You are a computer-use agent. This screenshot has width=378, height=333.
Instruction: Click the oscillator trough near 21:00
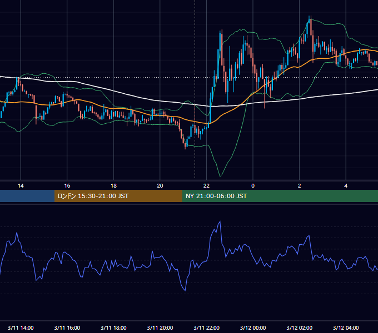185,290
